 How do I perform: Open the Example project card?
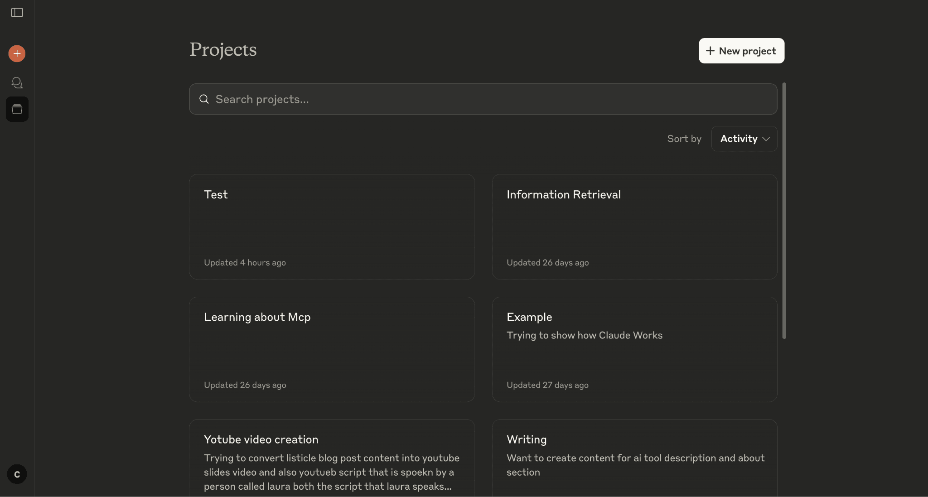click(634, 349)
